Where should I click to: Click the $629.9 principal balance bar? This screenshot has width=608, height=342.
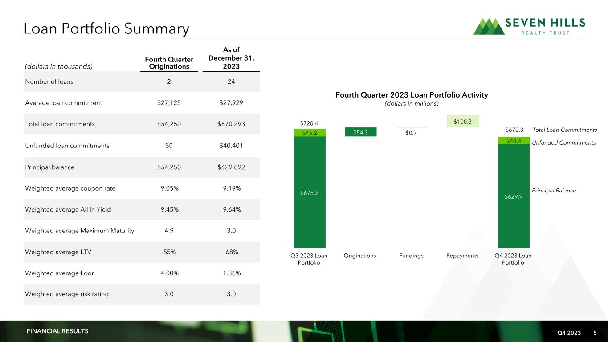(514, 196)
